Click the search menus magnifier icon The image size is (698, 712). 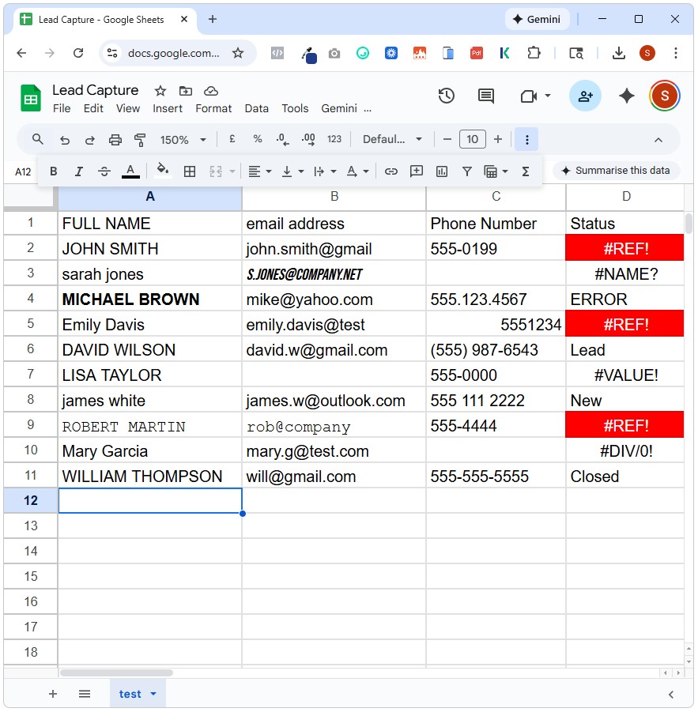coord(38,139)
